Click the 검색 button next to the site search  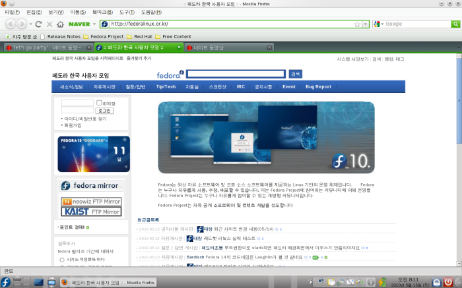pos(295,74)
